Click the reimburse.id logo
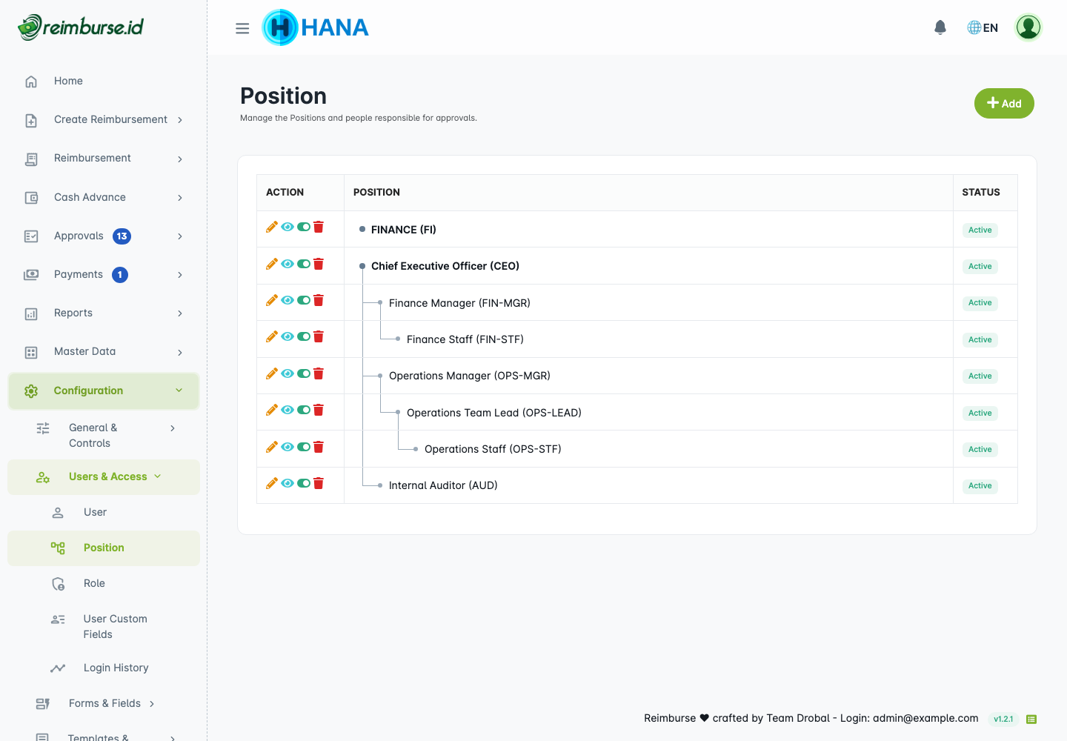 tap(81, 27)
